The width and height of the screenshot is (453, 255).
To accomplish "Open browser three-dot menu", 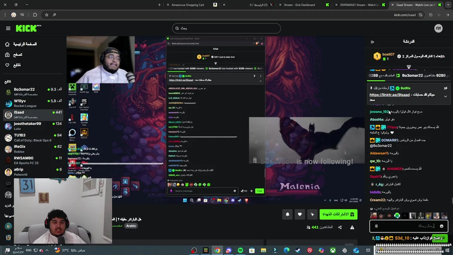I will 5,15.
